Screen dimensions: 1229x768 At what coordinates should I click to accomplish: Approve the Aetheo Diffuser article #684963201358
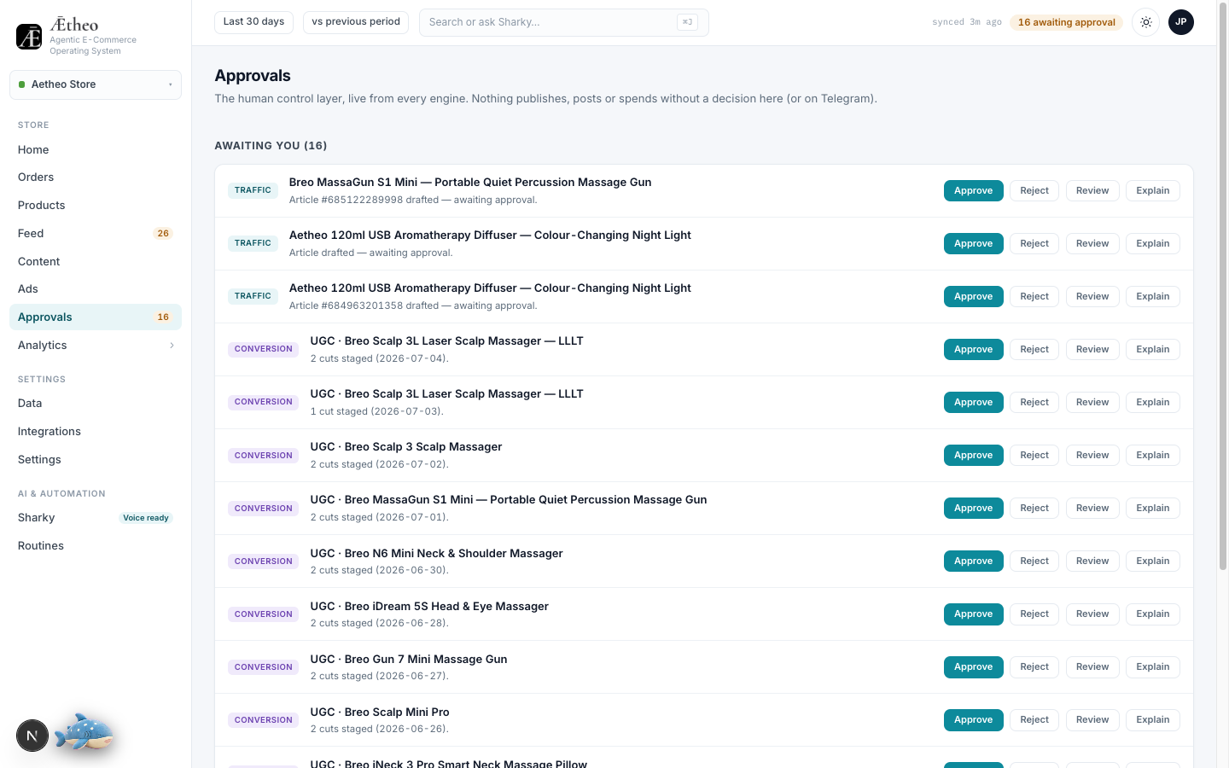974,297
